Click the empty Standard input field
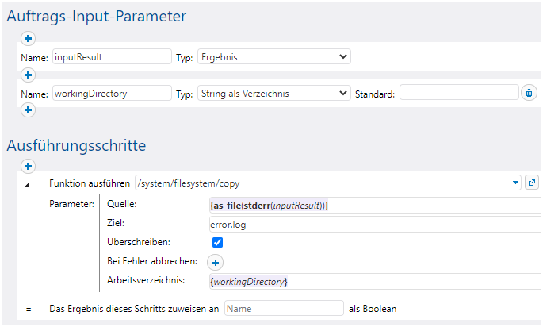543x327 pixels. click(458, 93)
